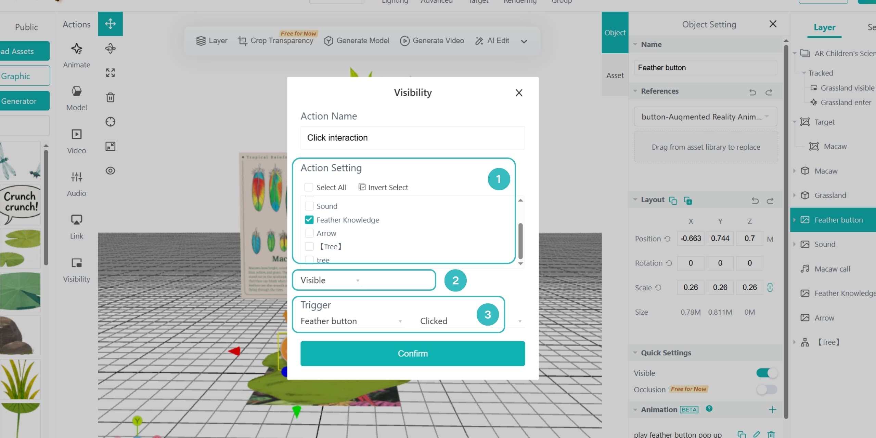The height and width of the screenshot is (438, 876).
Task: Expand the Grassland layer tree item
Action: click(x=795, y=195)
